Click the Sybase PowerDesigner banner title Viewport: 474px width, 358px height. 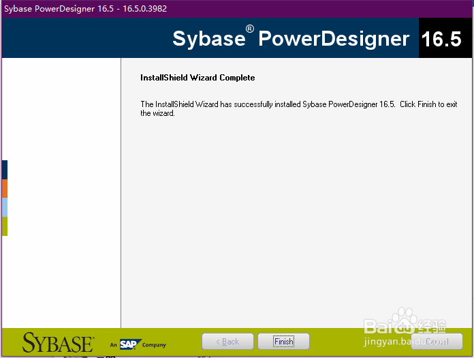tap(291, 38)
